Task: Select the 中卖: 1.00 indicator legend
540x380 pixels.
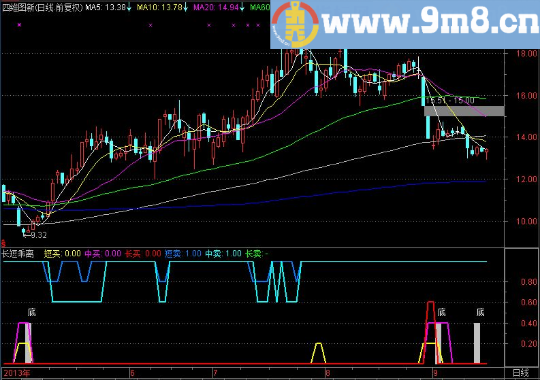Action: click(x=223, y=254)
